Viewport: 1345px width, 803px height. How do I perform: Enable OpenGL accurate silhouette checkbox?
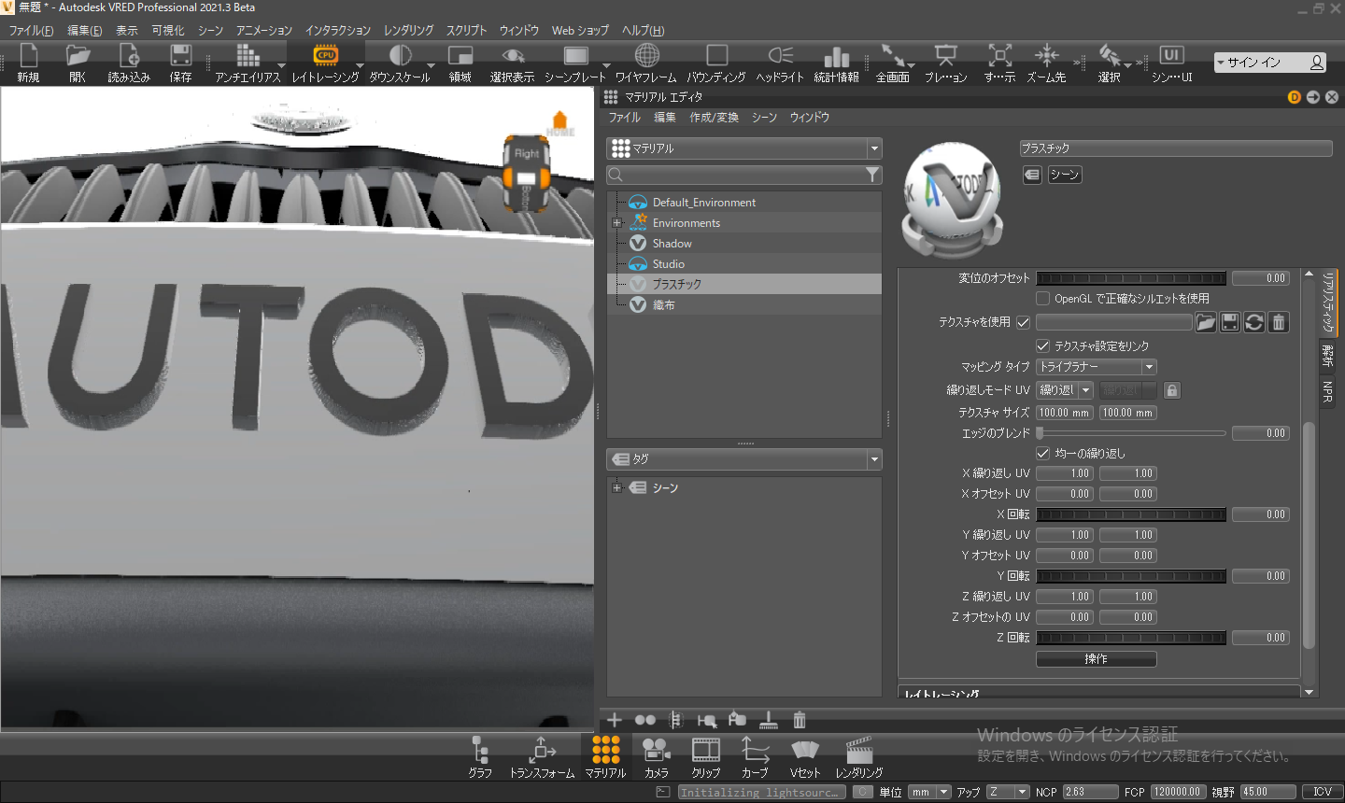click(1042, 299)
